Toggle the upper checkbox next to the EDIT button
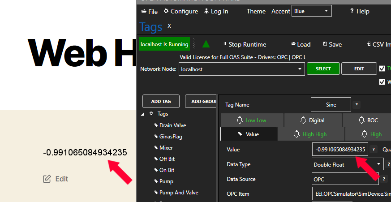Image resolution: width=391 pixels, height=202 pixels. point(382,69)
